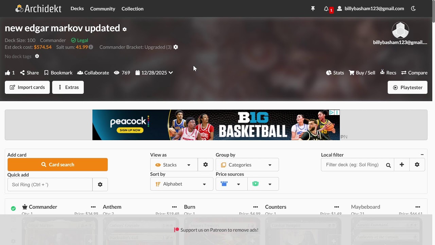Open Commander category options menu
Image resolution: width=435 pixels, height=245 pixels.
tap(93, 207)
